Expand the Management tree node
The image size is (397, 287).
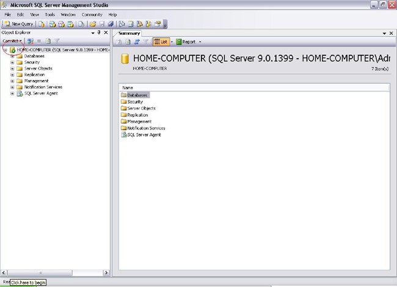[12, 81]
